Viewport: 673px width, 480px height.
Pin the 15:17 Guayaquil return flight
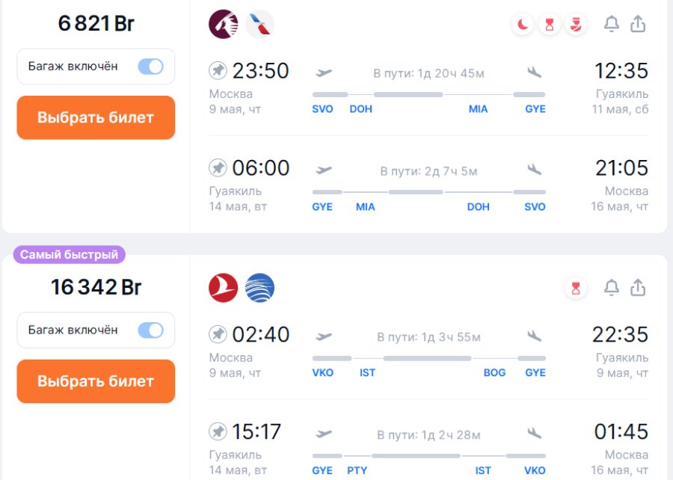[218, 431]
